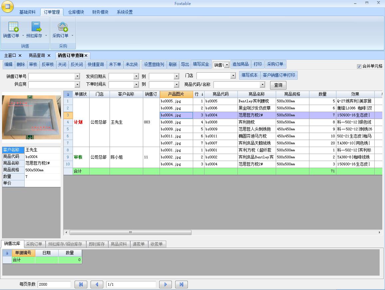Image resolution: width=385 pixels, height=290 pixels.
Task: Go to the next page
Action: (165, 284)
